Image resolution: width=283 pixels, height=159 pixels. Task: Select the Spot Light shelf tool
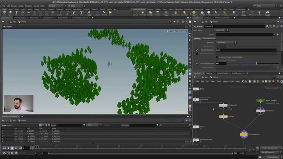150,13
